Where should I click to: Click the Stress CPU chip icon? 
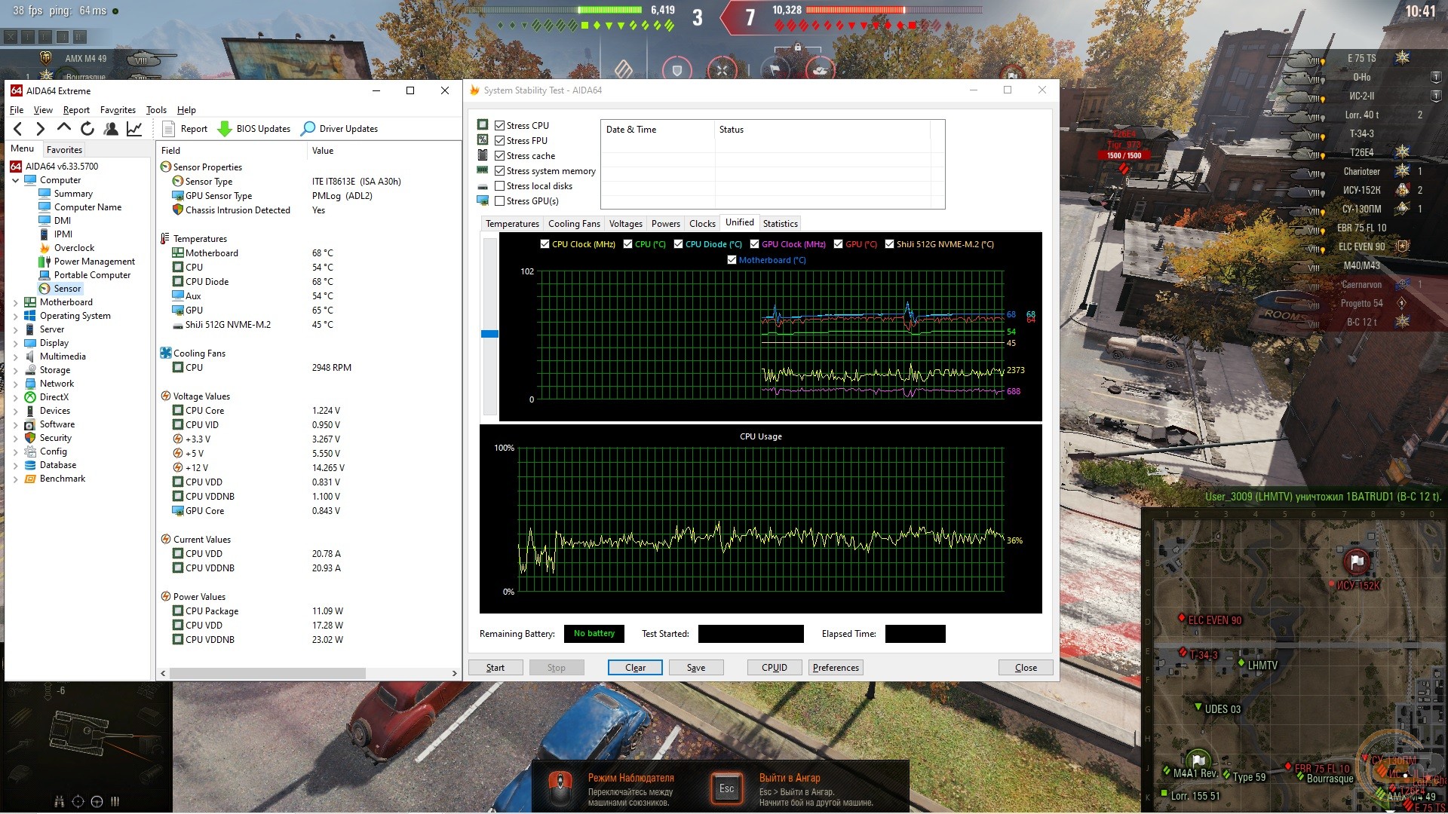tap(483, 125)
